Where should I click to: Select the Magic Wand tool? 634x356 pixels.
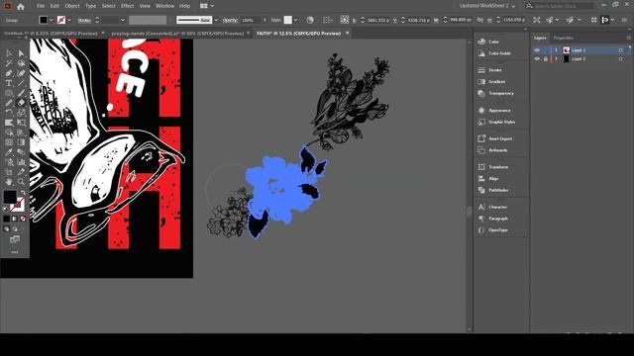(9, 63)
